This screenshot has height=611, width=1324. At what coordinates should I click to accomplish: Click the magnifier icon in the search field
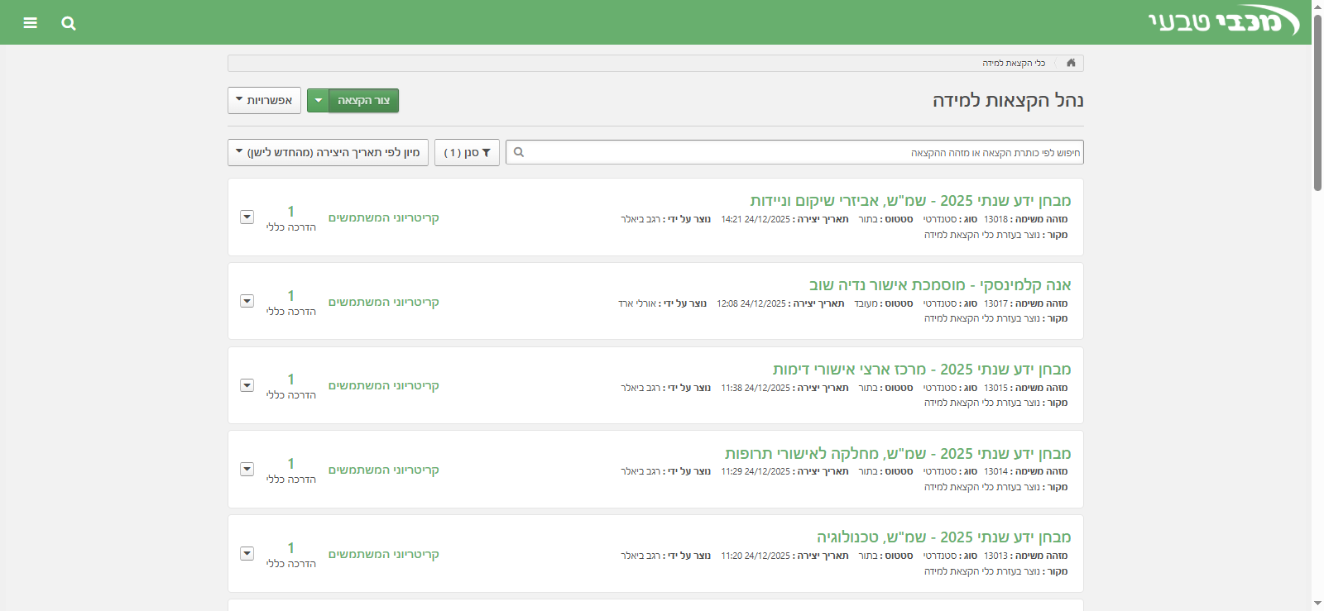click(519, 152)
